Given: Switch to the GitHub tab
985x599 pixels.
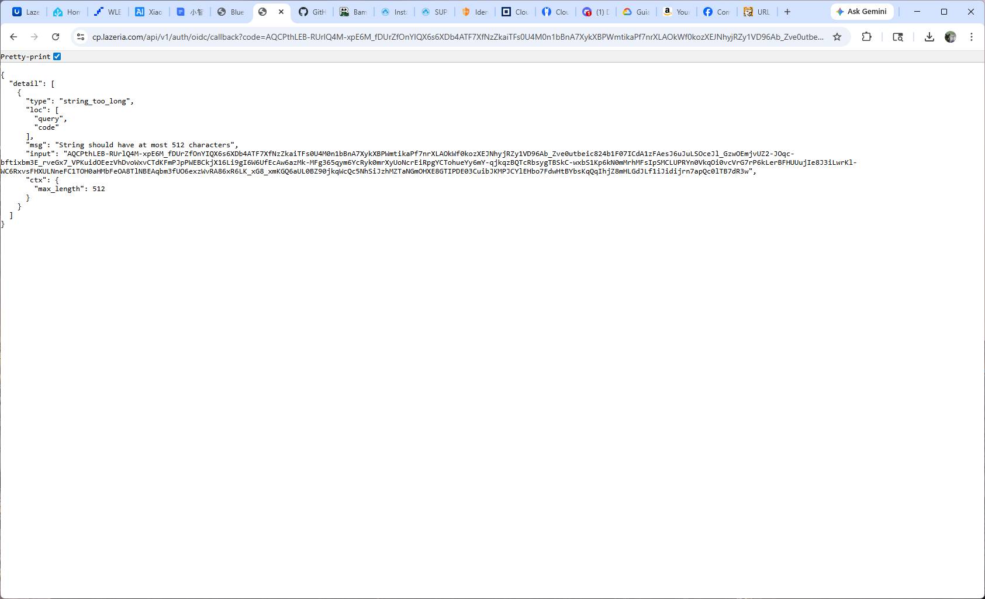Looking at the screenshot, I should (x=313, y=12).
